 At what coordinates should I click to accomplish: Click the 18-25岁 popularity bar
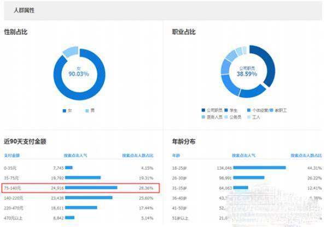tap(259, 168)
